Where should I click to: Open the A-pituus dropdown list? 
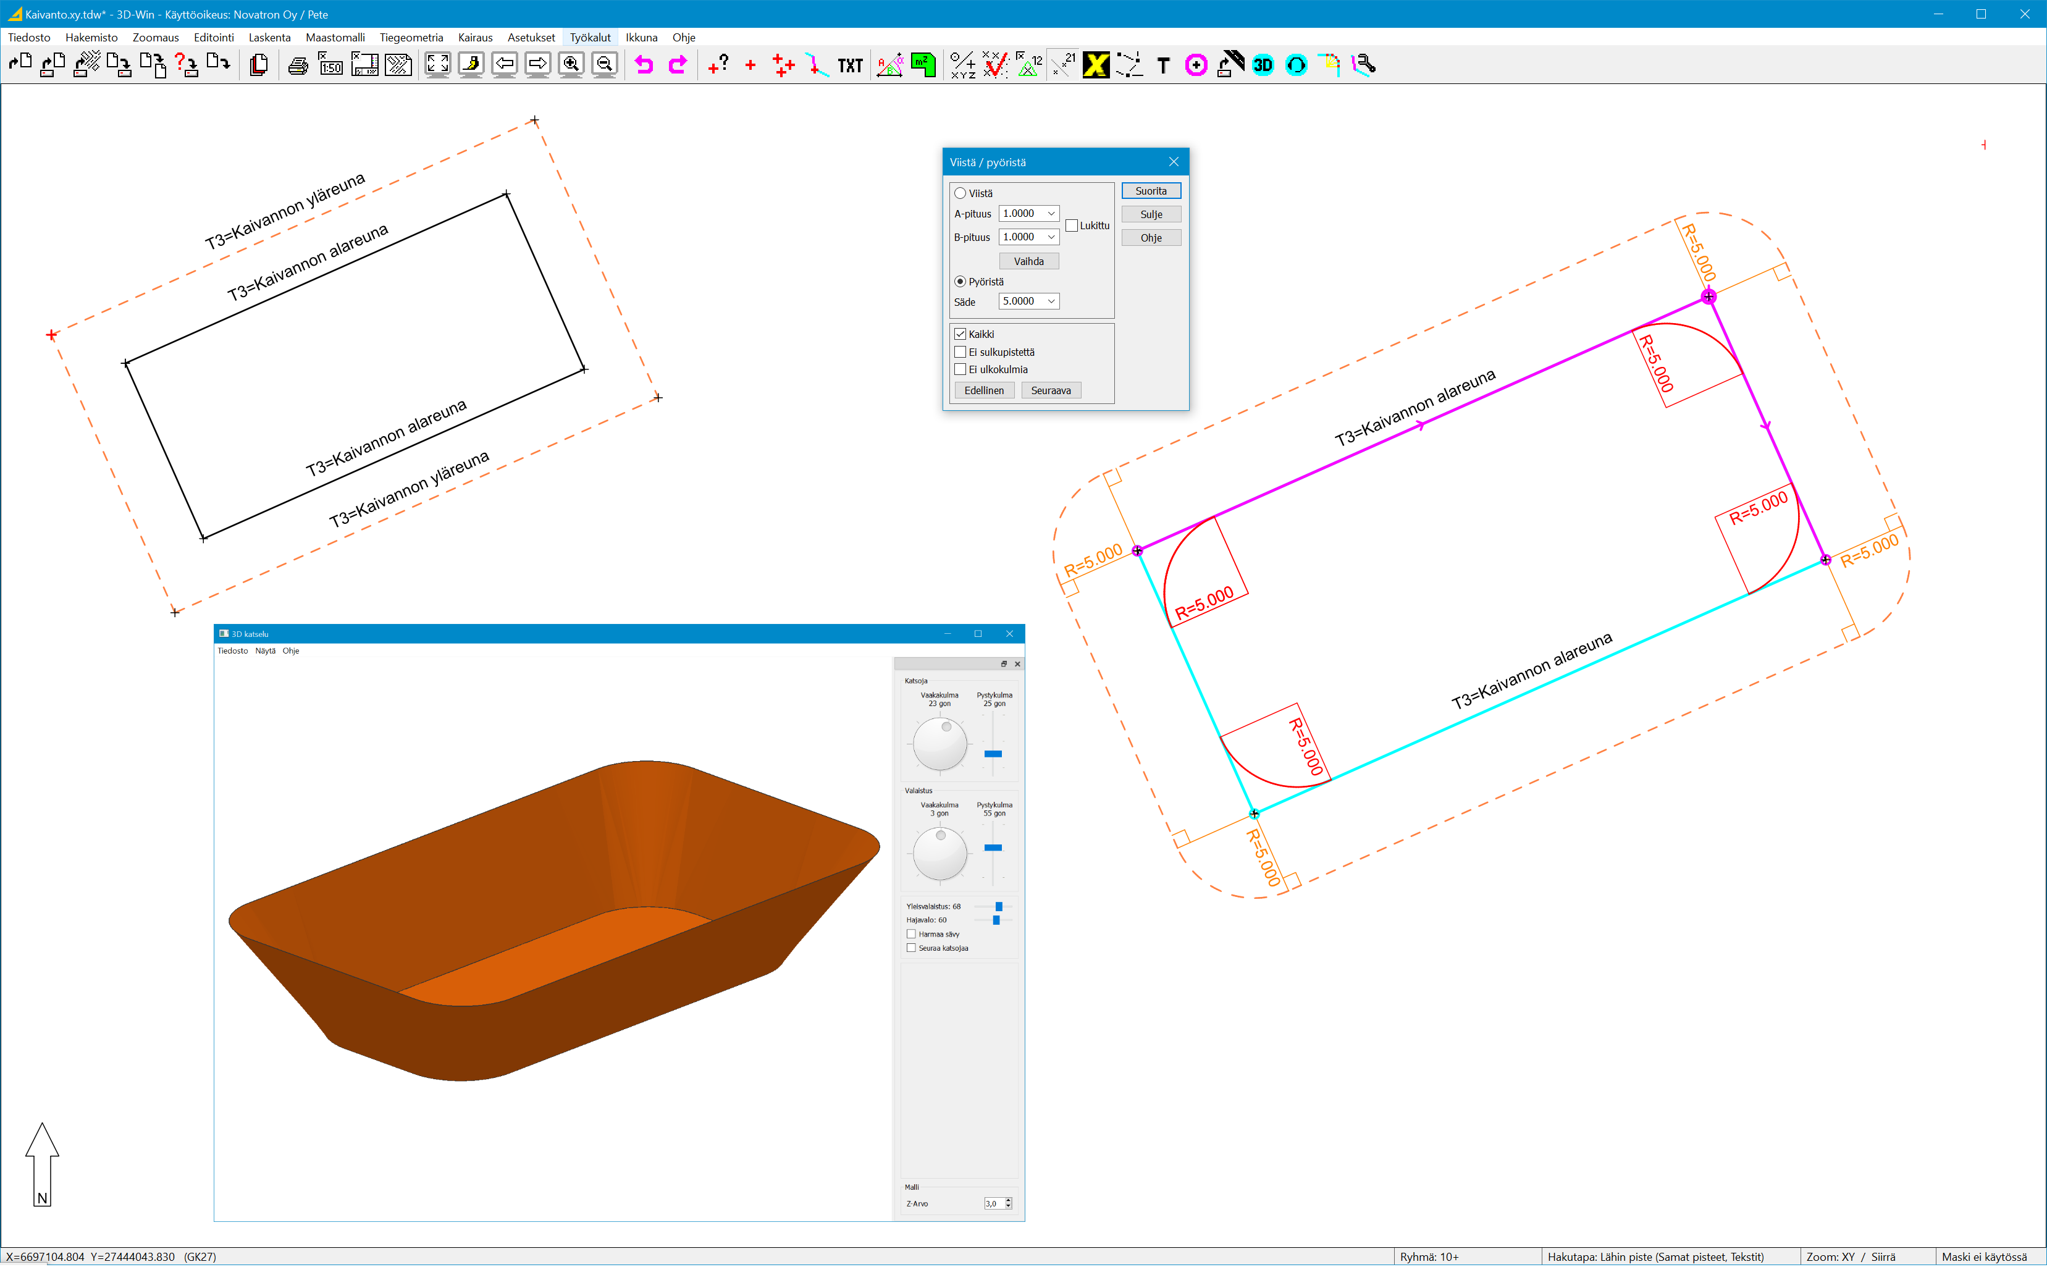tap(1051, 214)
